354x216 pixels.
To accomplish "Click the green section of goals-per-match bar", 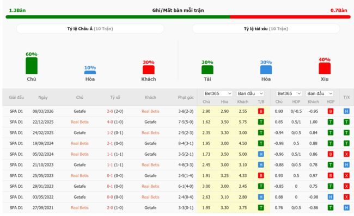I will click(x=118, y=17).
